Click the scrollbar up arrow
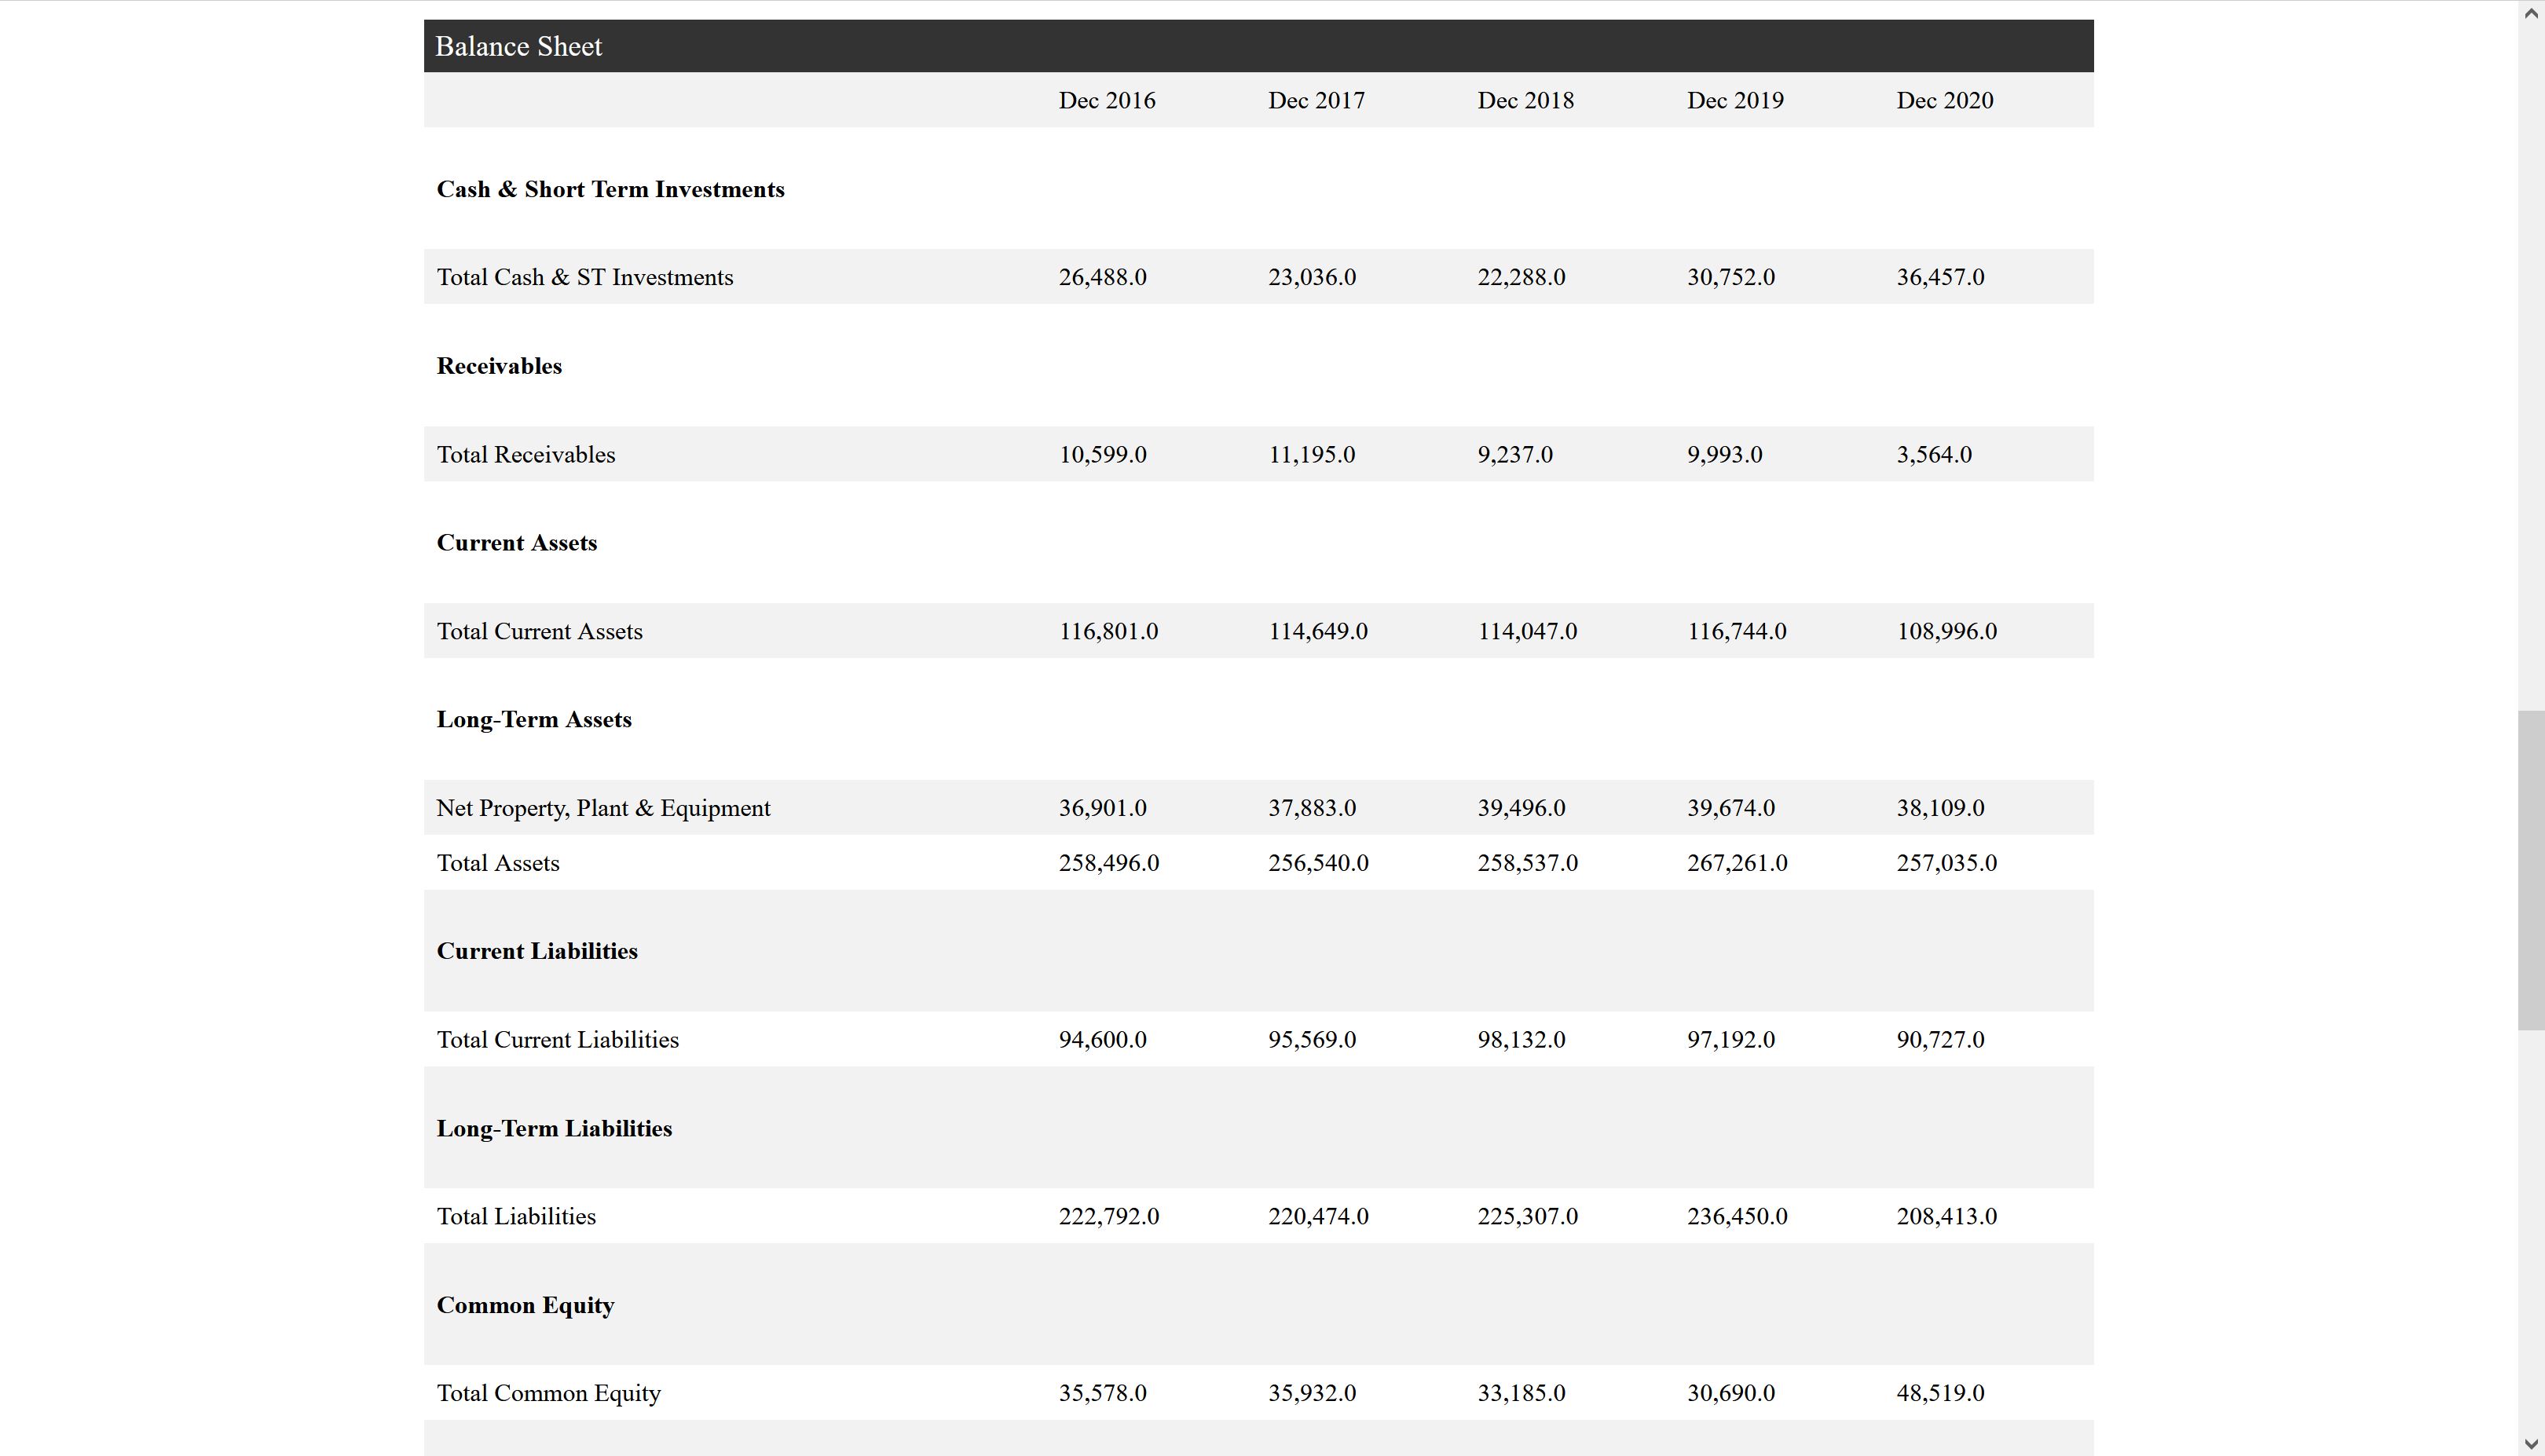Viewport: 2545px width, 1456px height. point(2531,12)
